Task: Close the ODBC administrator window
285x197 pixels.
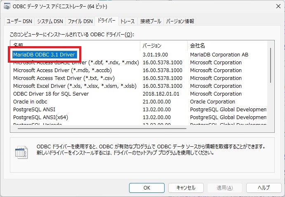Action: [278, 6]
